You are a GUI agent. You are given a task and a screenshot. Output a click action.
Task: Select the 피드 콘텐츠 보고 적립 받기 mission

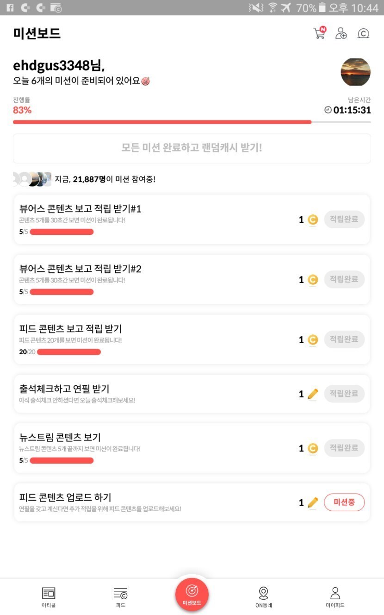pos(139,339)
